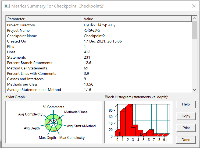Viewport: 200px width, 148px height.
Task: Select the 'Classes and Interfaces' row
Action: 99,79
